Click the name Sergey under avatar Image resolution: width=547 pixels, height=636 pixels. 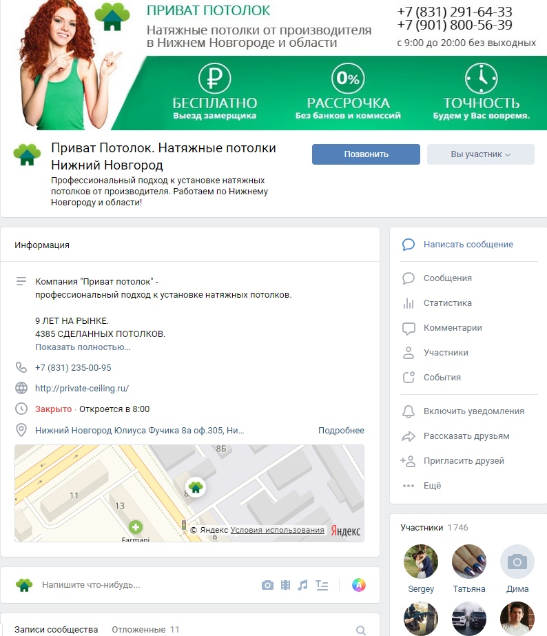coord(421,588)
